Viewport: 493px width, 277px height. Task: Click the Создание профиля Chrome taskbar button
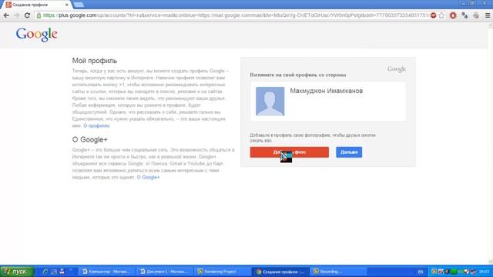click(x=280, y=272)
